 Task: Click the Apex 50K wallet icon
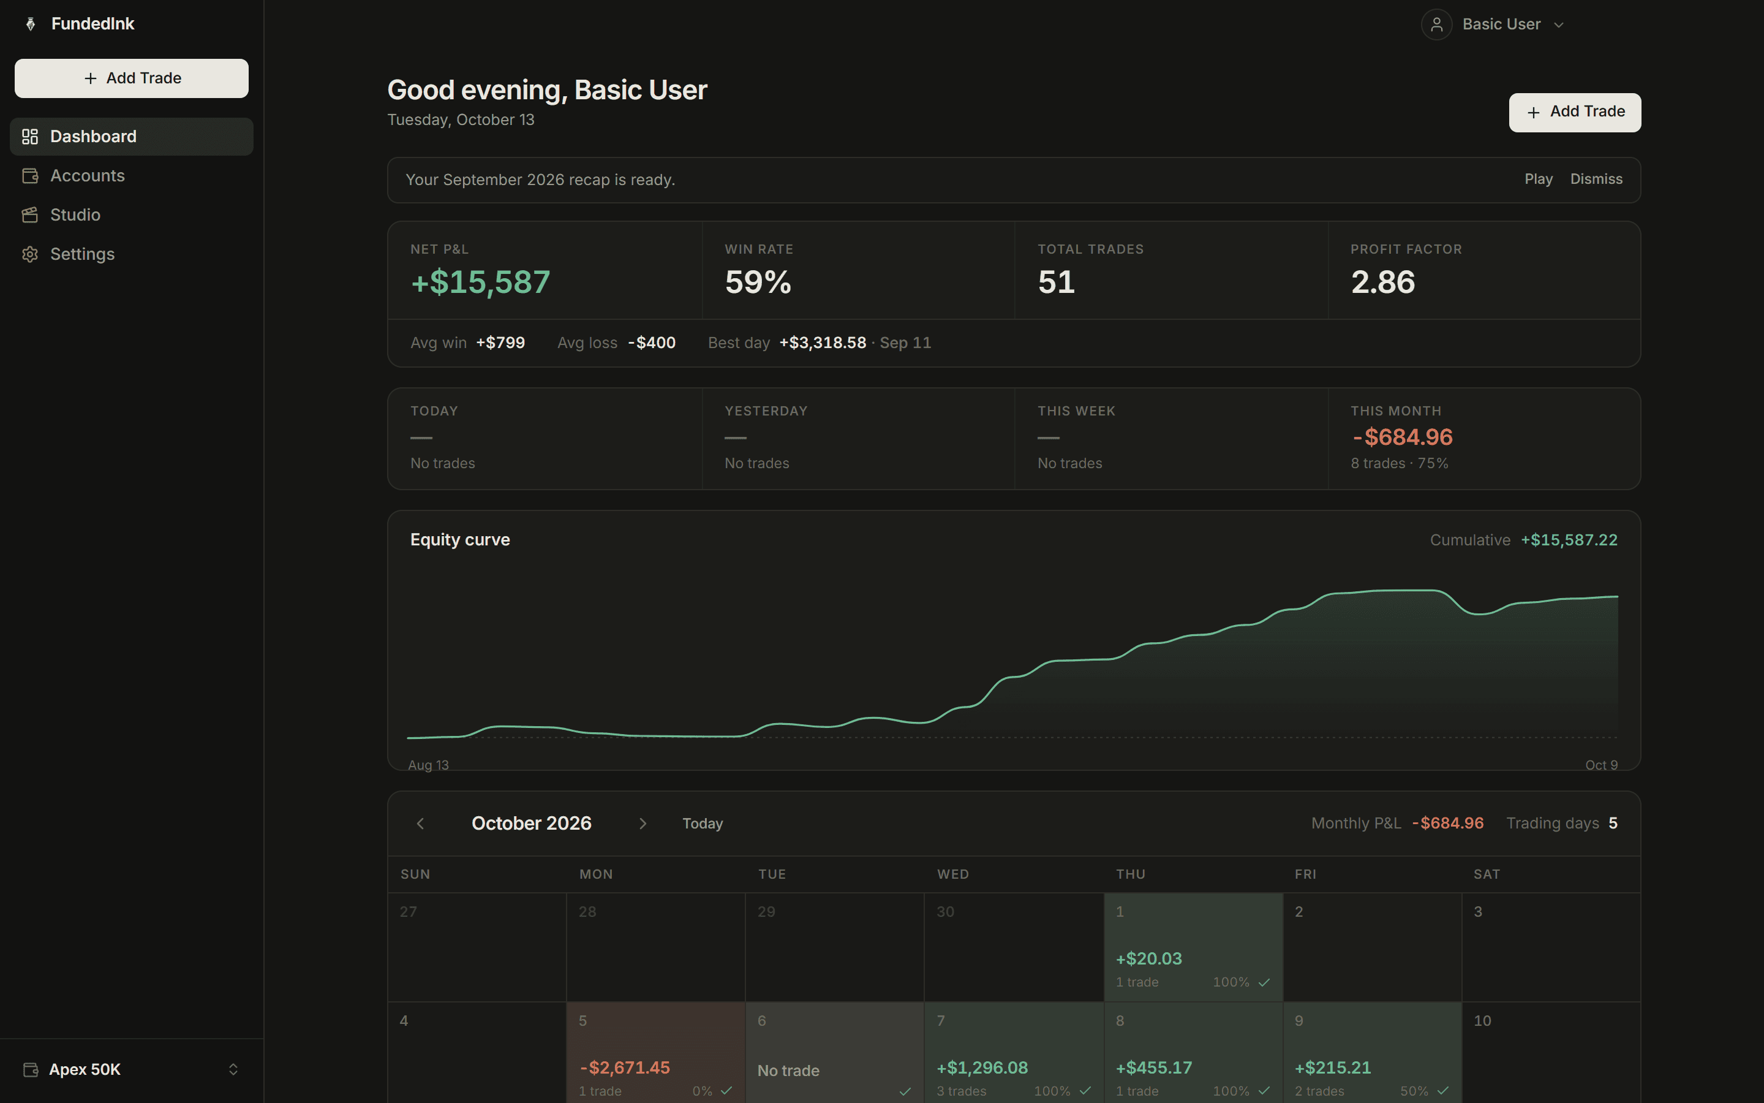tap(31, 1069)
